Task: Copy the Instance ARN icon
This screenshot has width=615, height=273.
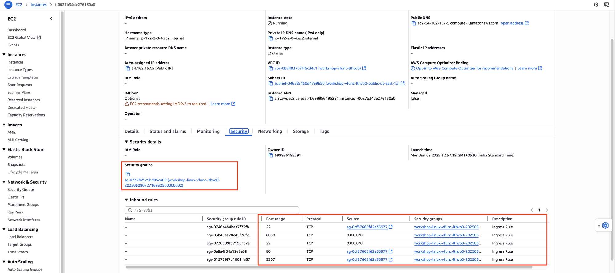Action: pyautogui.click(x=271, y=99)
